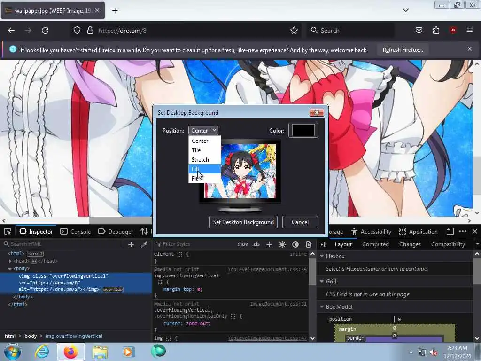The image size is (481, 361).
Task: Open the TopLevelImageDocument.css:35 link
Action: pyautogui.click(x=267, y=269)
